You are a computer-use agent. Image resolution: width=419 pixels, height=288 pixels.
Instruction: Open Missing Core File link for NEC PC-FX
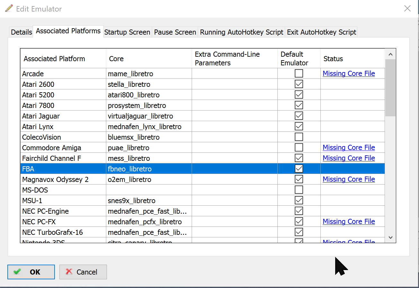(x=349, y=221)
